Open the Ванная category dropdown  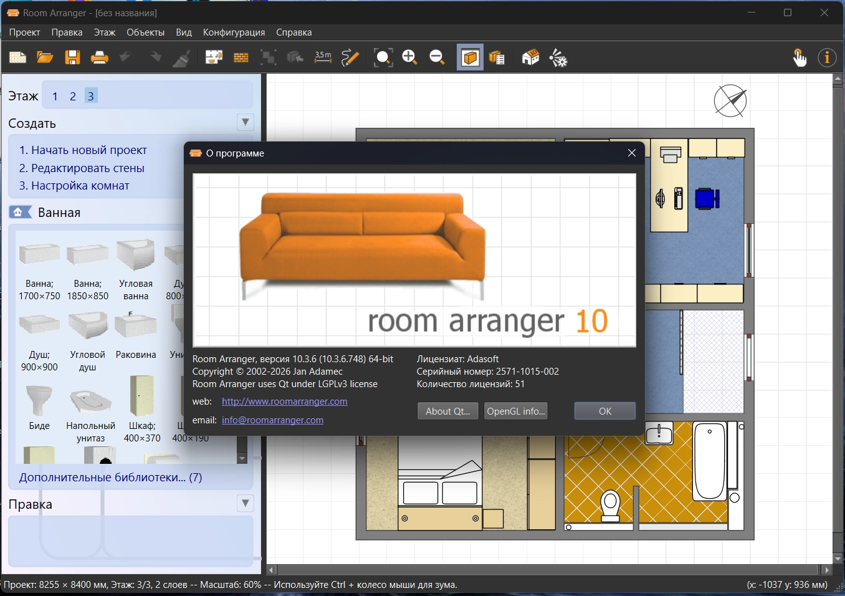[x=59, y=213]
